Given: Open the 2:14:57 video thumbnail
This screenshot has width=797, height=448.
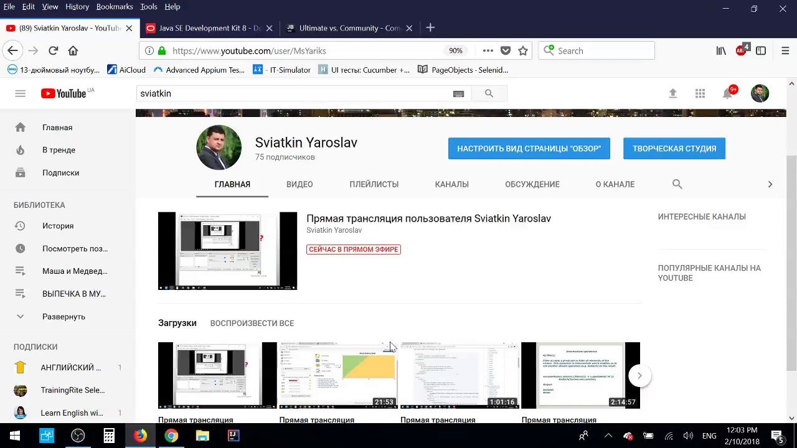Looking at the screenshot, I should tap(580, 375).
